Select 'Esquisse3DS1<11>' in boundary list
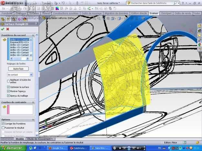This screenshot has height=151, width=202. pos(19,42)
